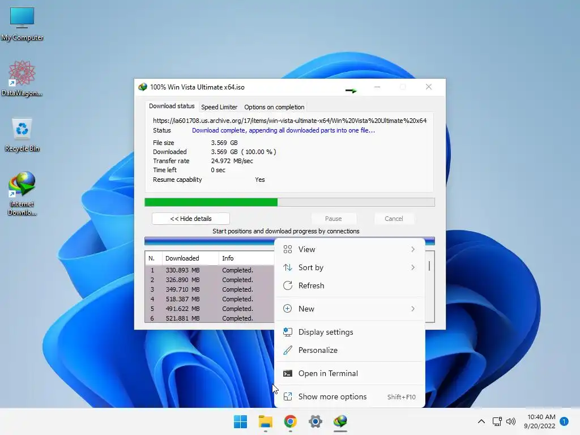Screen dimensions: 580x435
Task: Click the View icon in the context menu
Action: pos(287,249)
